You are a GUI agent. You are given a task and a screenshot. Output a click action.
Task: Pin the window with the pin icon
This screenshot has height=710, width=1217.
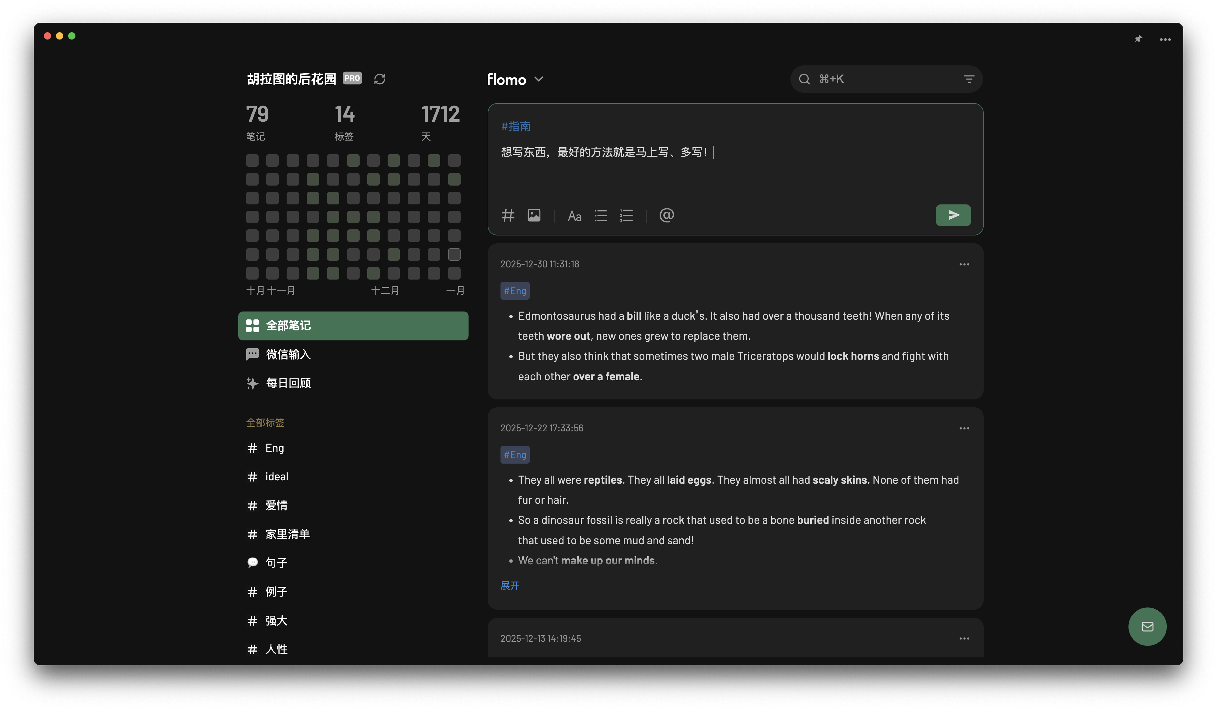tap(1138, 39)
